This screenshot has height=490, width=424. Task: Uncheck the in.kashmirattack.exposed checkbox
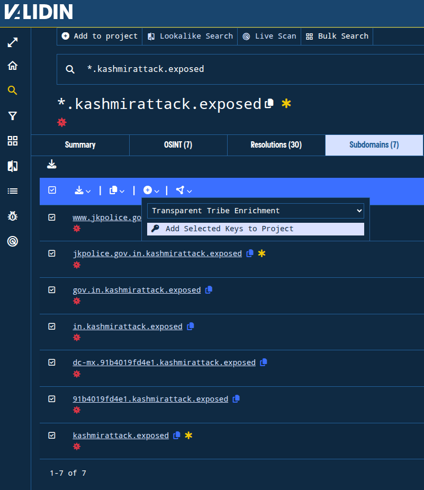point(52,326)
